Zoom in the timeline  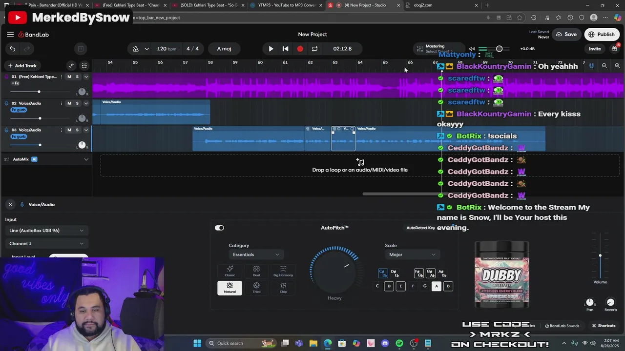[x=617, y=66]
